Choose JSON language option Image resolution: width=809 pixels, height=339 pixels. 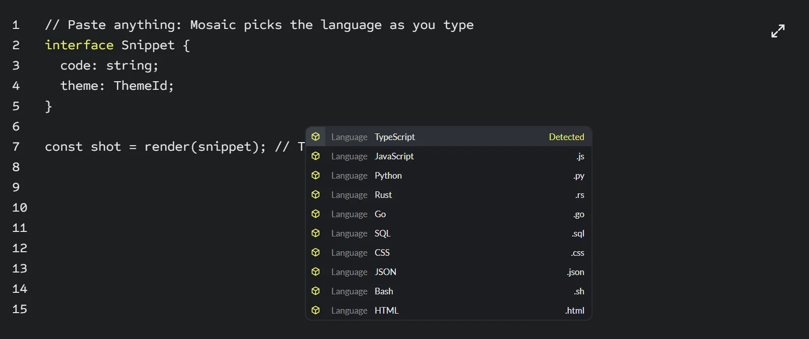pyautogui.click(x=449, y=272)
